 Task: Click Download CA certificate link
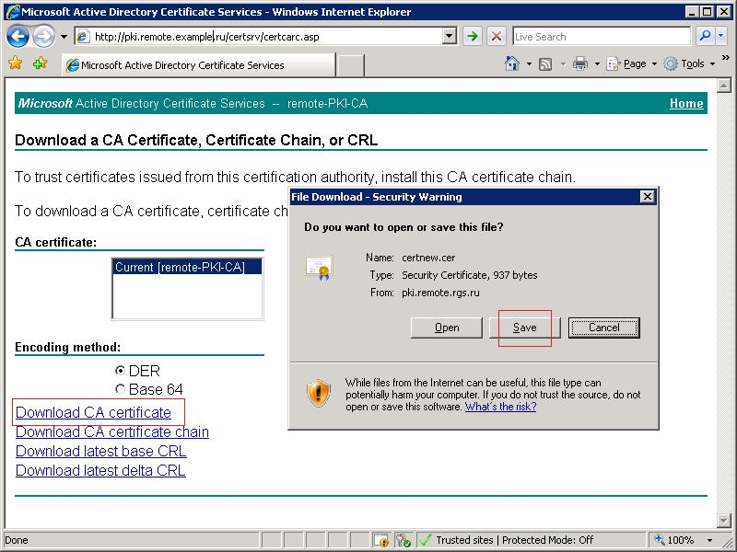pos(94,412)
